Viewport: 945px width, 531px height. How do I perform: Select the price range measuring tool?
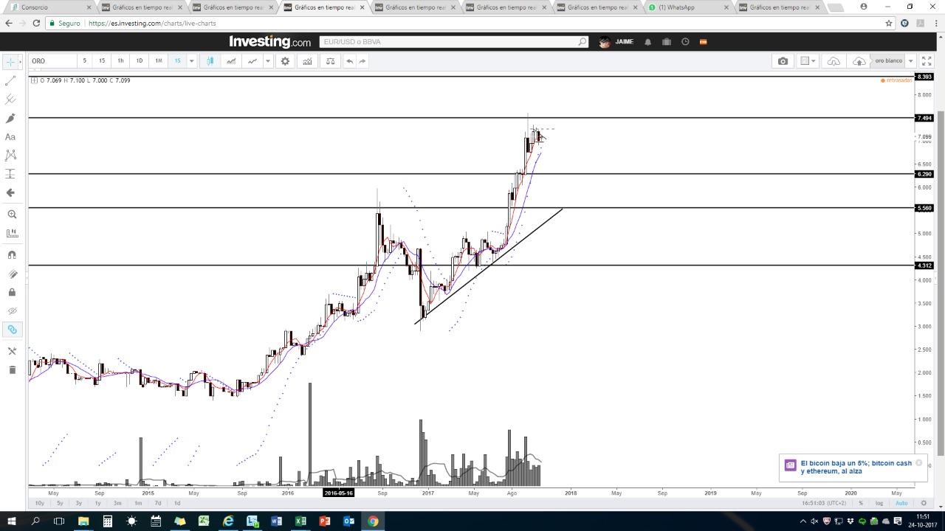click(x=10, y=174)
